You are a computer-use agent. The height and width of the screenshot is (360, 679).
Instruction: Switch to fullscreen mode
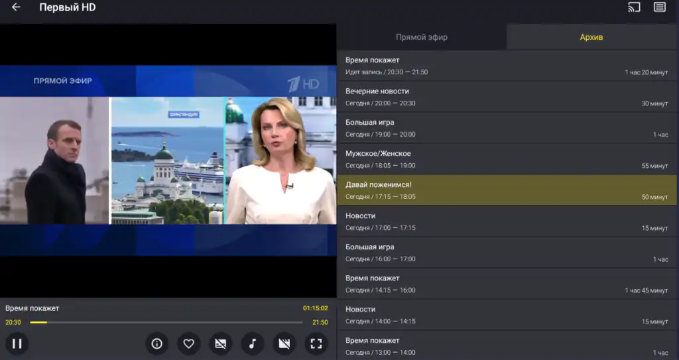316,343
